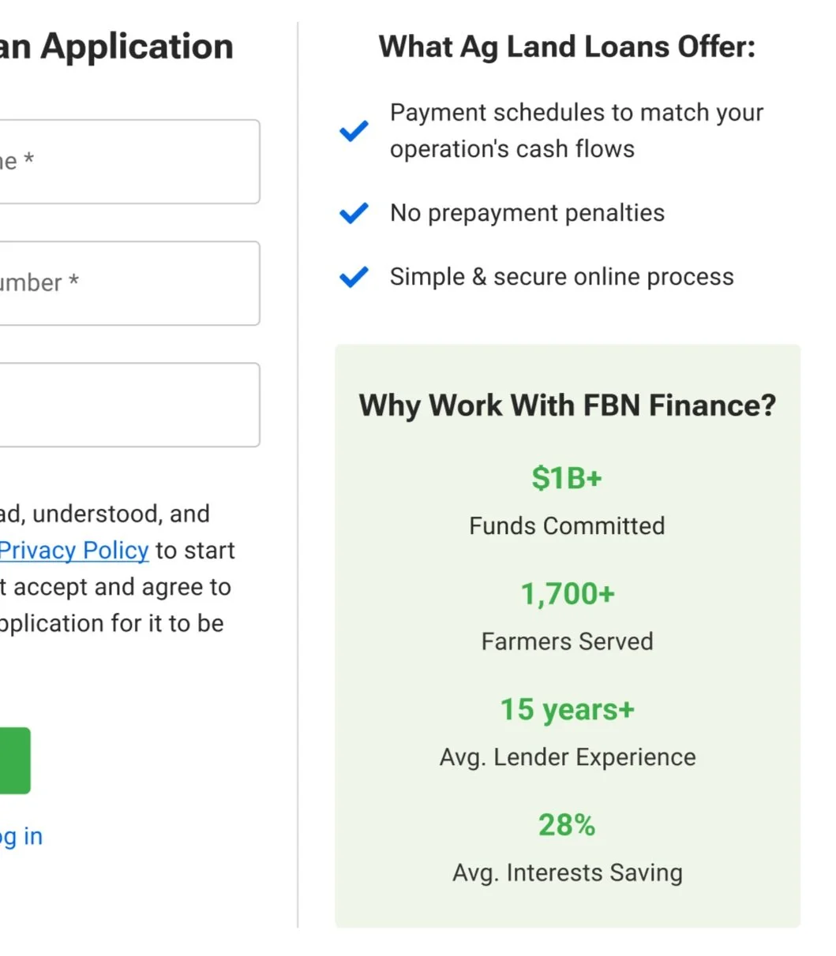836x956 pixels.
Task: Click the Avg. Lender Experience label
Action: 567,757
